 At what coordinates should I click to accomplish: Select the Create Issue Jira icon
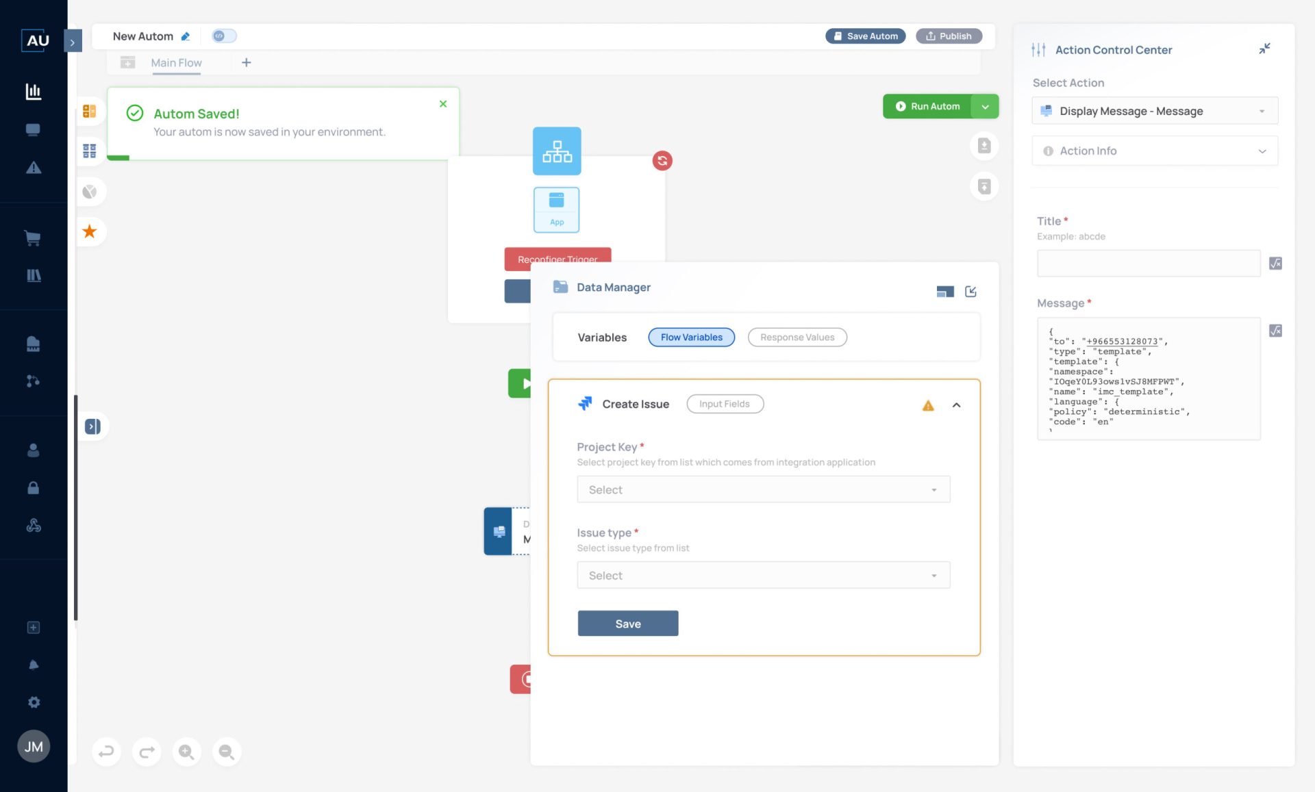(586, 404)
